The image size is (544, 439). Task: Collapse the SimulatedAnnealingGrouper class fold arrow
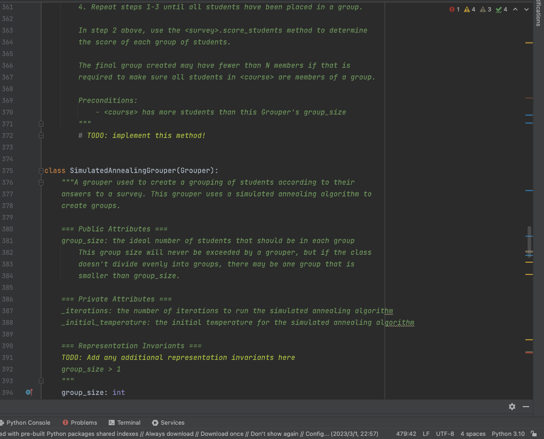point(41,170)
